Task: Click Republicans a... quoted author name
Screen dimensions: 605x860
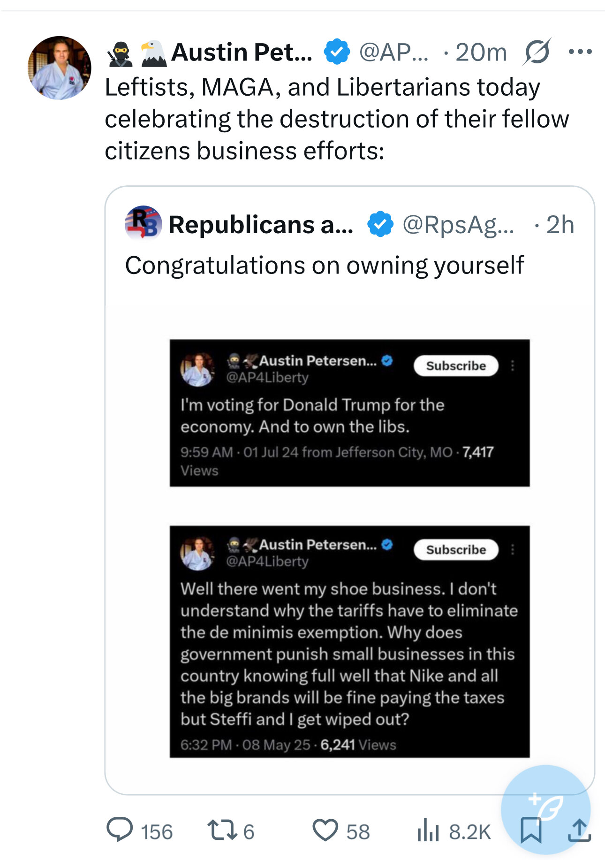Action: (261, 225)
